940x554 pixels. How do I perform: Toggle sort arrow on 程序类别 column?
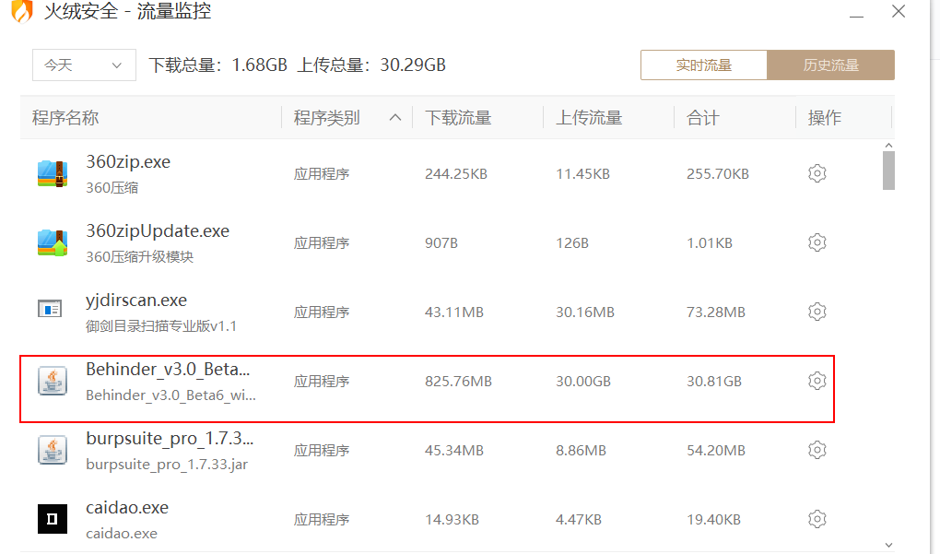[x=395, y=117]
